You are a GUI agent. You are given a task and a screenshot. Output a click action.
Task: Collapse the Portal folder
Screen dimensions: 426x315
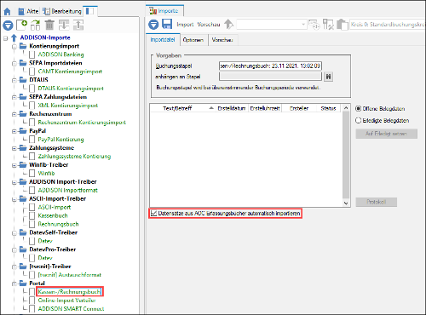14,283
